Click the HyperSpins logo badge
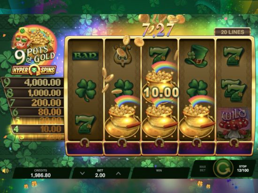The image size is (258, 193). pos(34,70)
